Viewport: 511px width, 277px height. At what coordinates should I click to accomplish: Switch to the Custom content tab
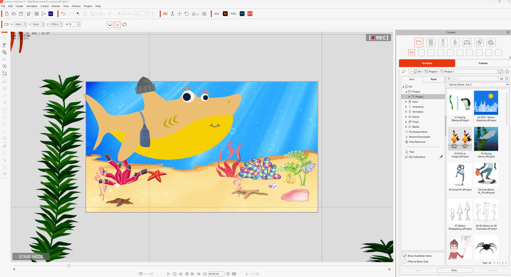[483, 63]
